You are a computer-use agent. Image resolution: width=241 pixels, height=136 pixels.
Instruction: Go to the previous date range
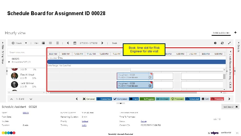pos(68,43)
